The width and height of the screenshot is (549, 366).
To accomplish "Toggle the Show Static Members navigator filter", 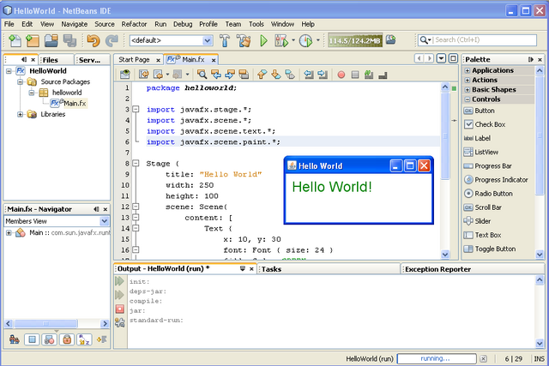I will tap(50, 339).
